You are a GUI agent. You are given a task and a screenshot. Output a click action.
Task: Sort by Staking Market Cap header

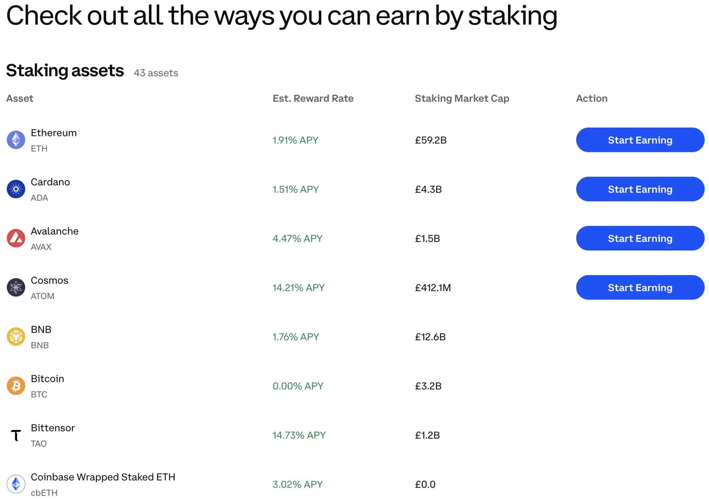pyautogui.click(x=462, y=99)
